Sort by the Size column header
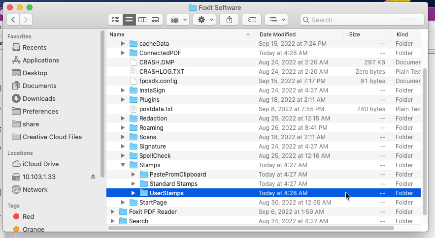 (367, 34)
